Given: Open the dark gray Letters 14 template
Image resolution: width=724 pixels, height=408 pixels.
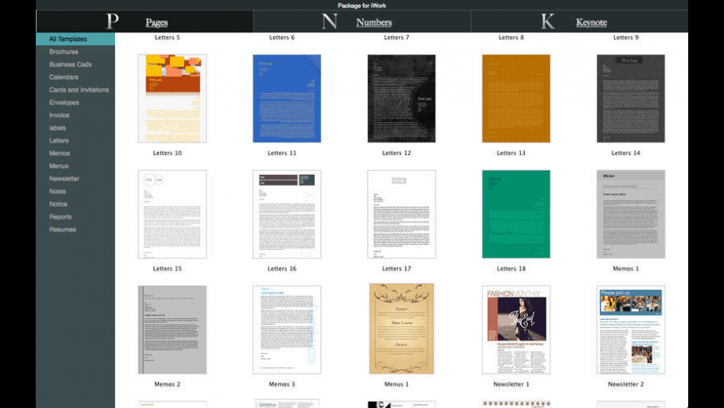Looking at the screenshot, I should point(631,98).
